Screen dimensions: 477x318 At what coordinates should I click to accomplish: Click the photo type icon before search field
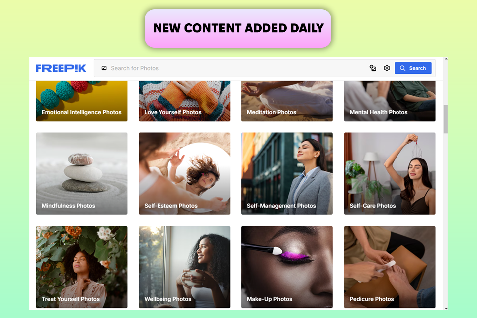click(104, 68)
